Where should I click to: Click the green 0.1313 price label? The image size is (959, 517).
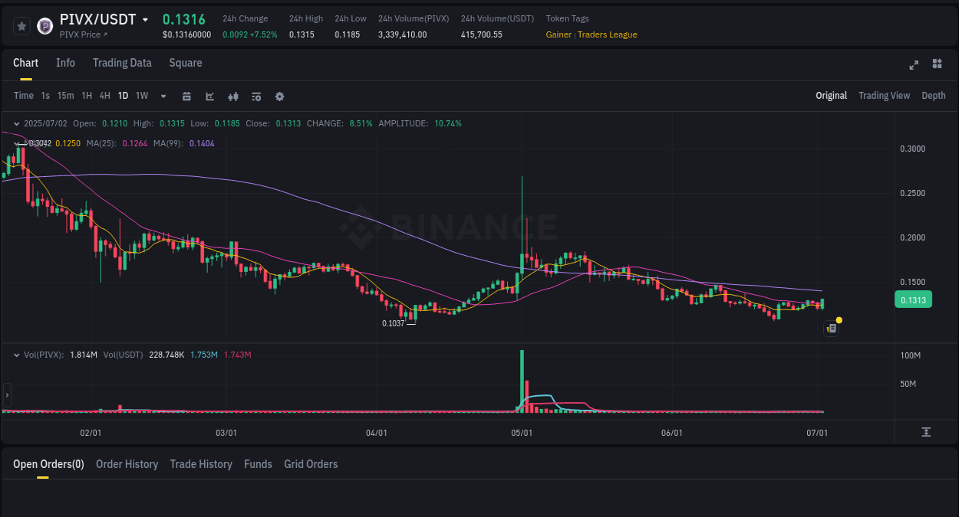[x=913, y=299]
